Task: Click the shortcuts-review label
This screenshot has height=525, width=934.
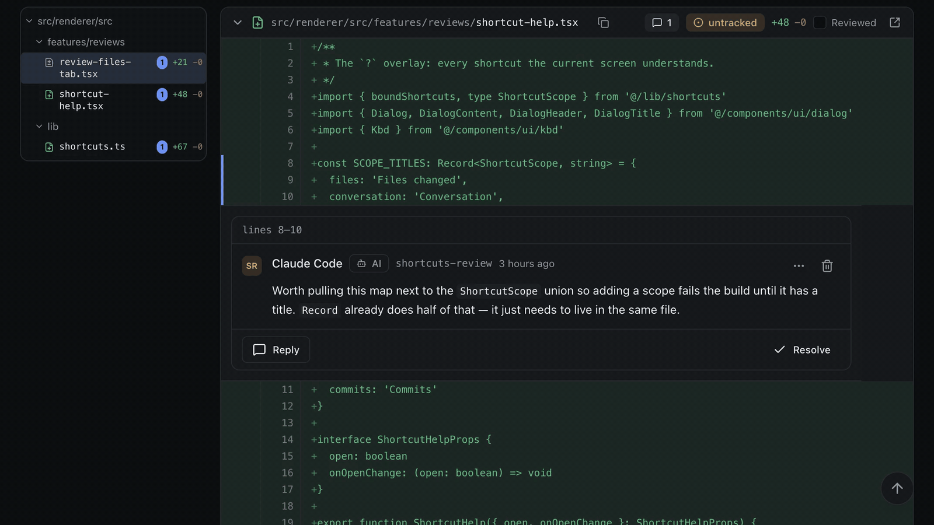Action: [x=444, y=264]
